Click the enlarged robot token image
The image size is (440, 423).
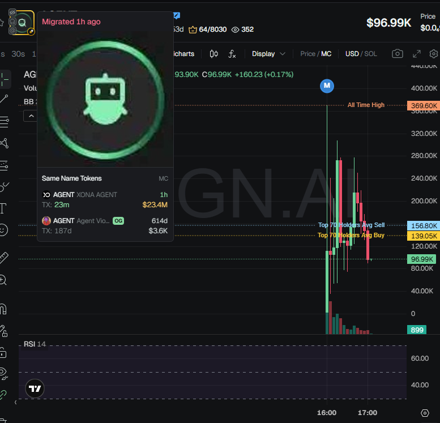click(x=105, y=100)
